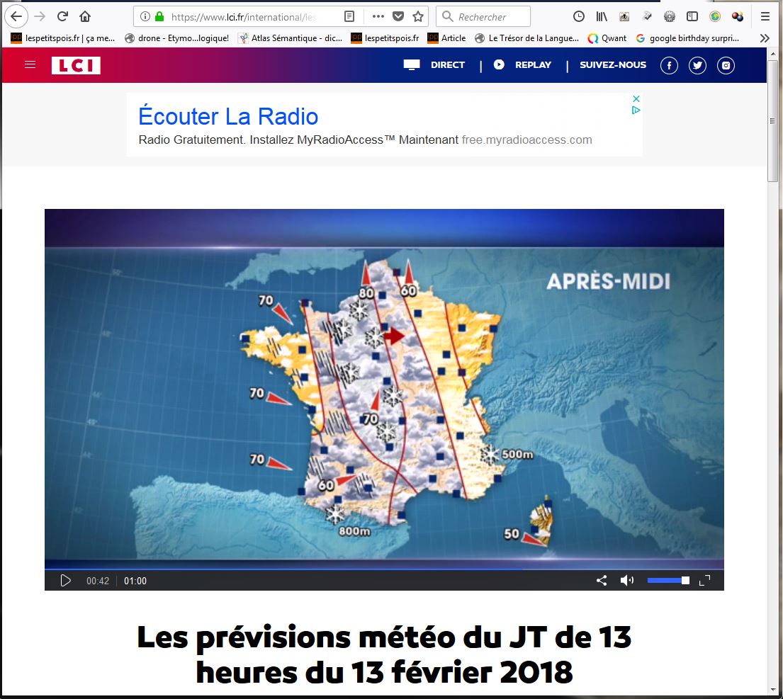Click the podium picture toolbar extension
783x699 pixels.
coord(624,16)
